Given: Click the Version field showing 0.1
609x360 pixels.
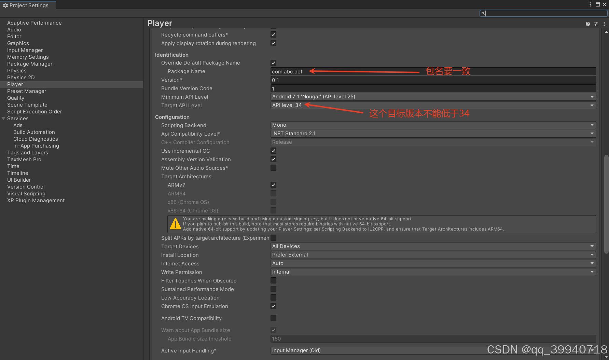Looking at the screenshot, I should (x=433, y=80).
